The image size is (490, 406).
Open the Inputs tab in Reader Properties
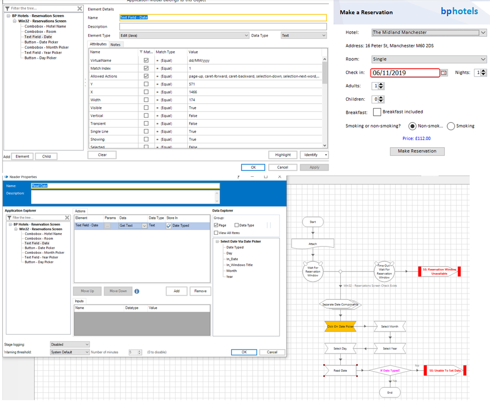point(79,301)
